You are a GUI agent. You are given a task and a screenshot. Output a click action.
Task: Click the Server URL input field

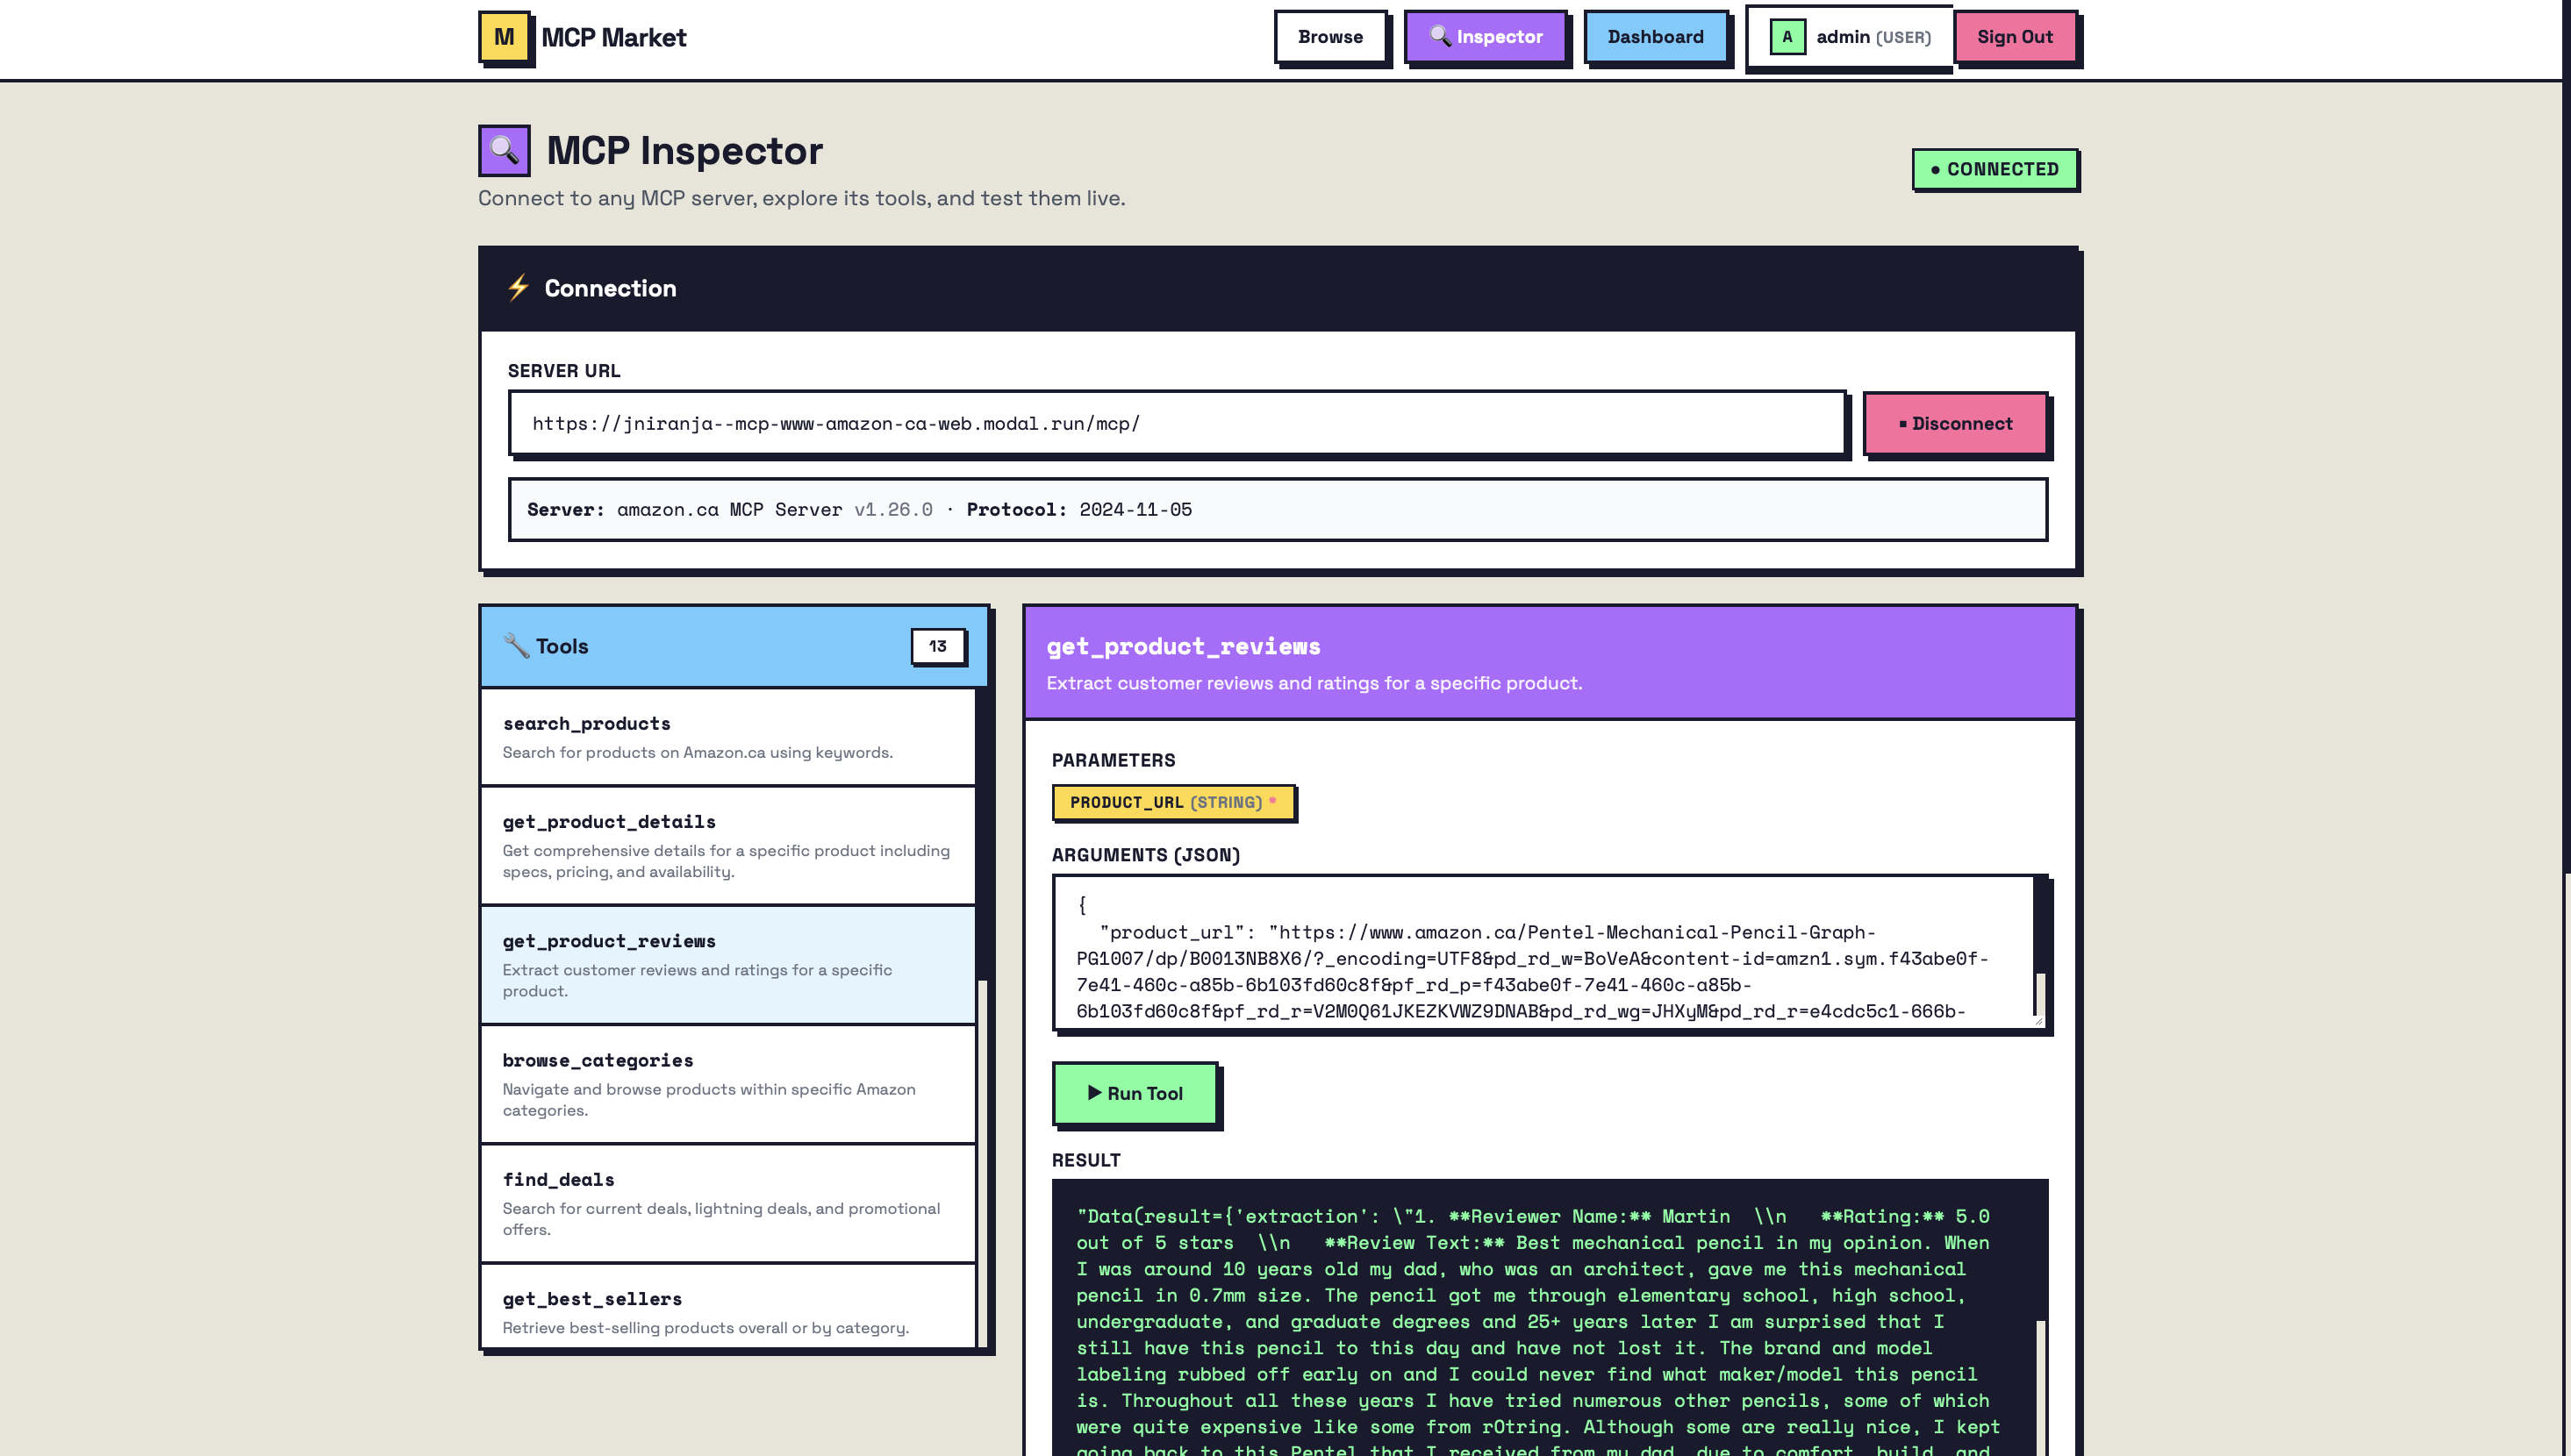pos(1176,423)
